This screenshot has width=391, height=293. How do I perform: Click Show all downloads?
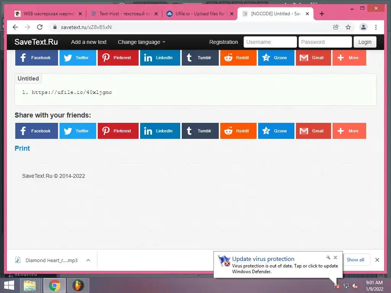(355, 259)
